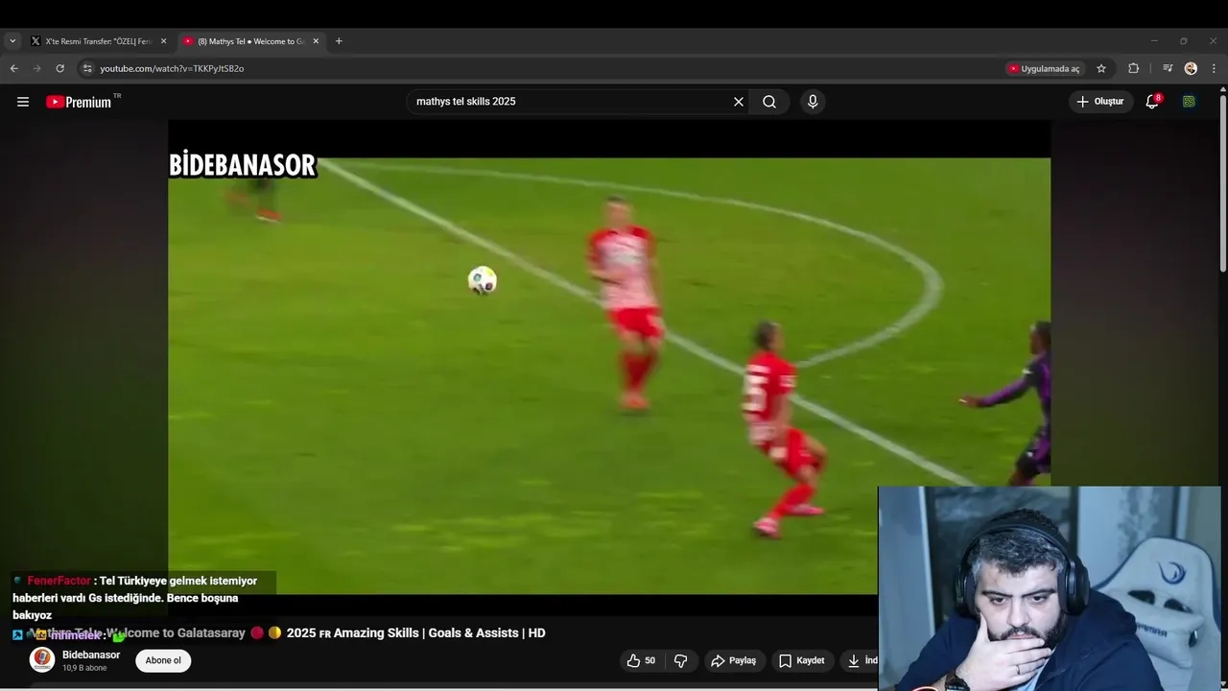Open media controls icon in toolbar

tap(1168, 68)
